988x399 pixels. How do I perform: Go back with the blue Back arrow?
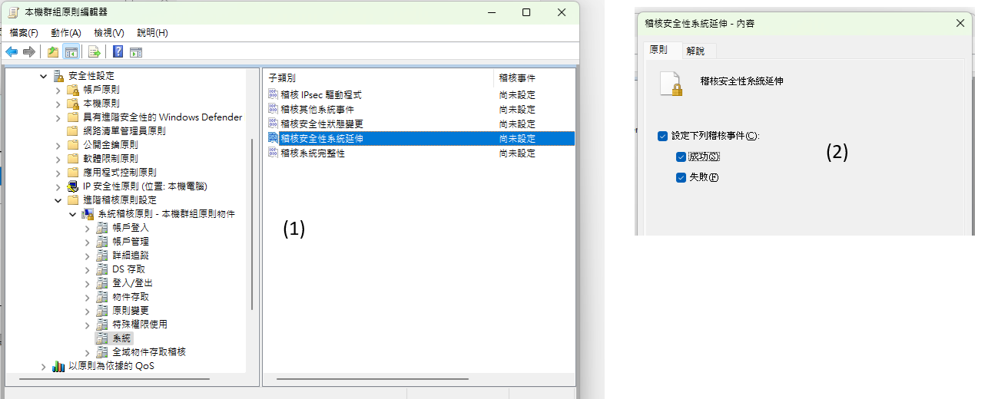(x=11, y=51)
